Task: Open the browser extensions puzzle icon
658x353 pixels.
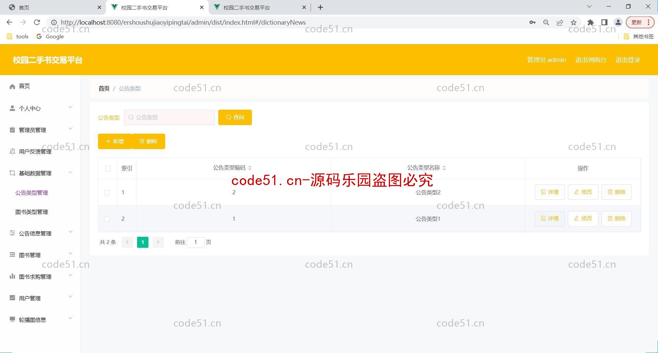Action: (x=590, y=22)
